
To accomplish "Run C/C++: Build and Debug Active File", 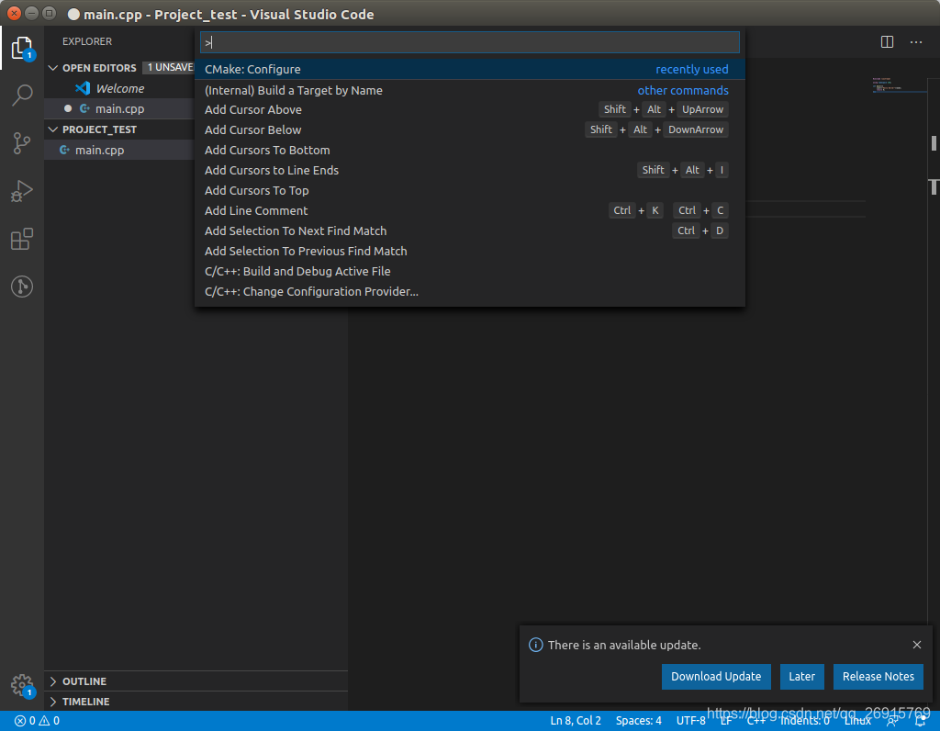I will pyautogui.click(x=470, y=271).
